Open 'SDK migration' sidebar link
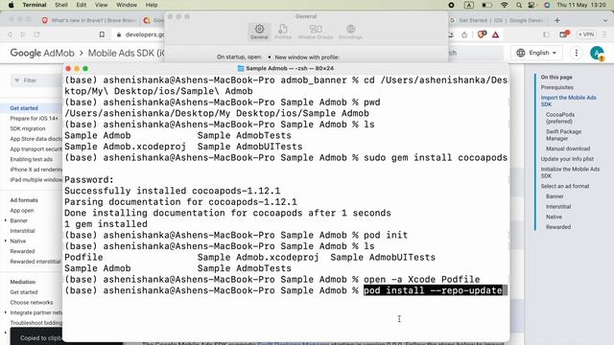The width and height of the screenshot is (614, 345). coord(28,128)
